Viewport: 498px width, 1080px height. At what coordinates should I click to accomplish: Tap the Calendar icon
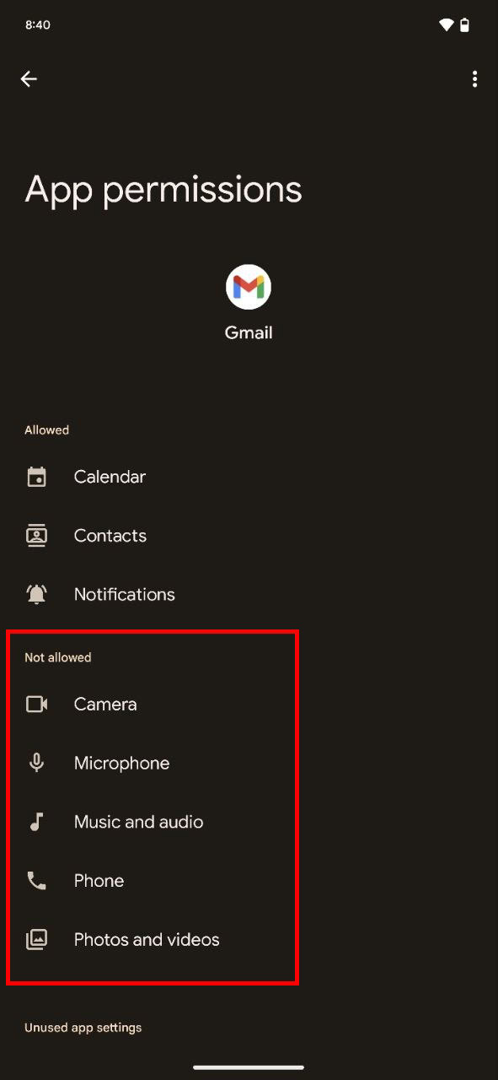point(36,477)
